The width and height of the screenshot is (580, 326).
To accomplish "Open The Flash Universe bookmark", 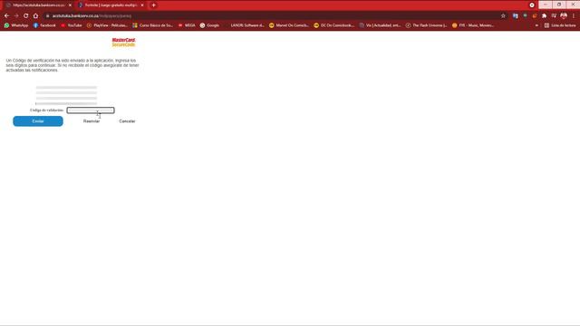I will 426,25.
